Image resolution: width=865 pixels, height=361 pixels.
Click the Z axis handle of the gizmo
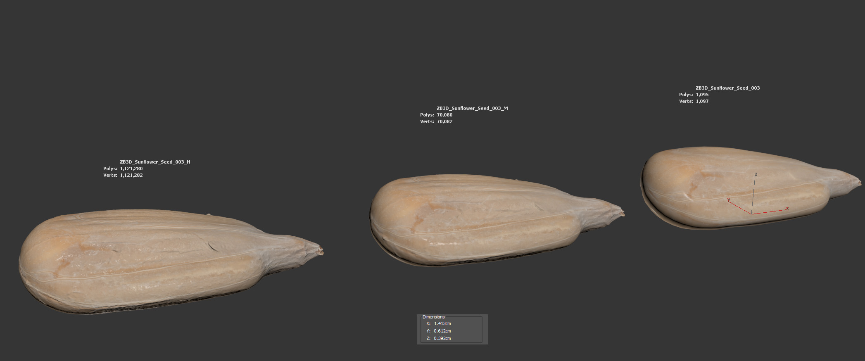(x=755, y=182)
